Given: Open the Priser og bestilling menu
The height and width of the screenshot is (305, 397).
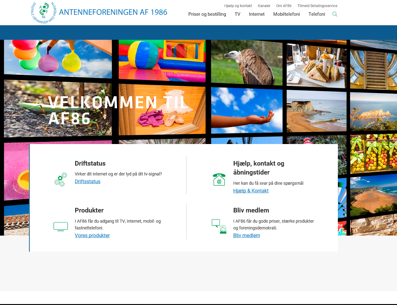Looking at the screenshot, I should point(207,14).
